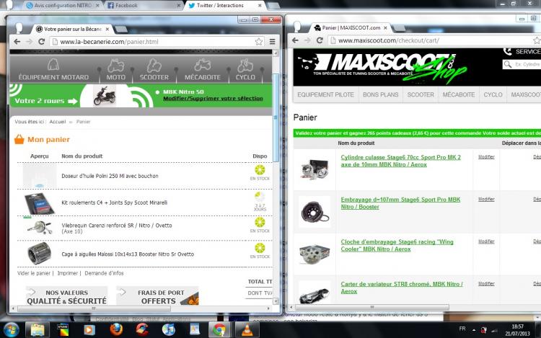Switch to Twitter / Interactions tab

coord(224,5)
